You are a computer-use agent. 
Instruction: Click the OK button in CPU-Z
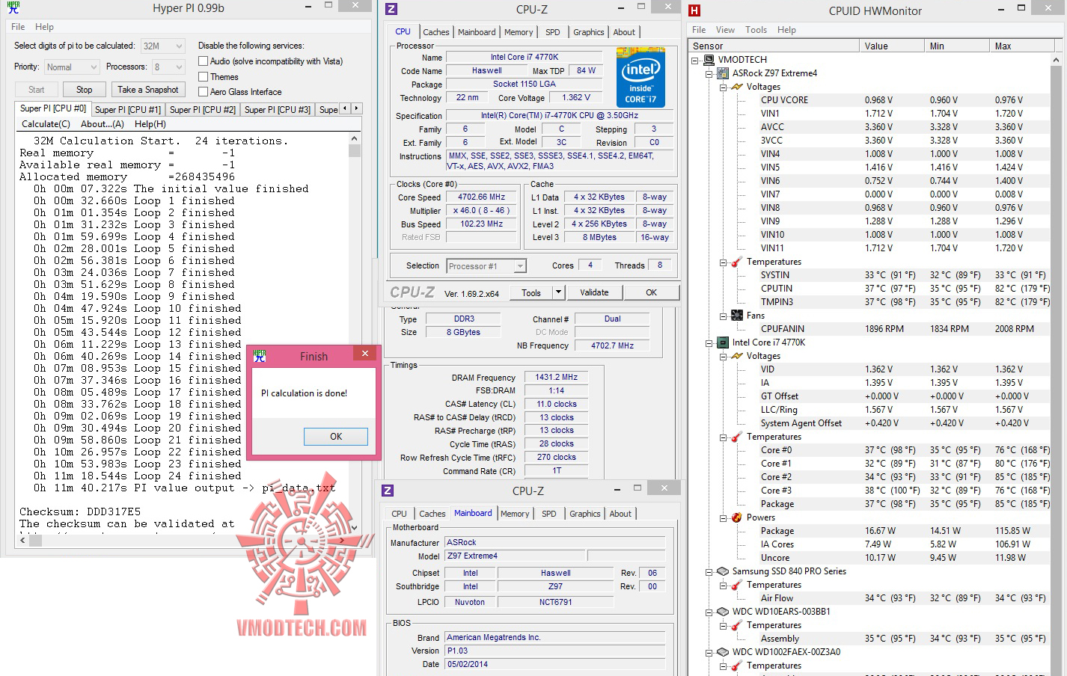tap(652, 292)
